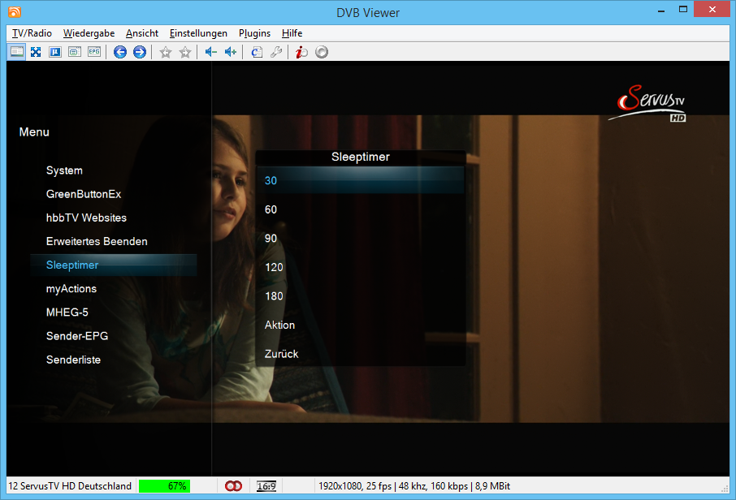Open Aktion entry in Sleeptimer menu

280,325
